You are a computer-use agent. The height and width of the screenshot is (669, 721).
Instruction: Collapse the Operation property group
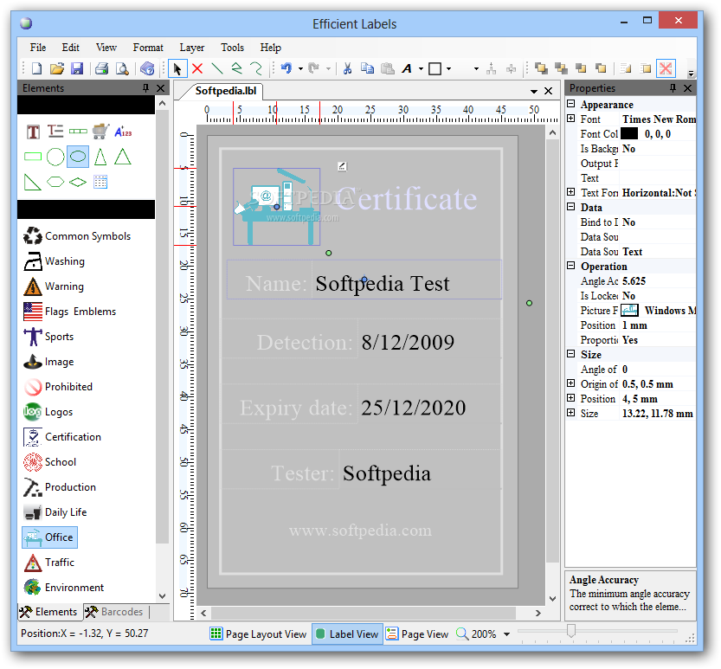click(570, 266)
